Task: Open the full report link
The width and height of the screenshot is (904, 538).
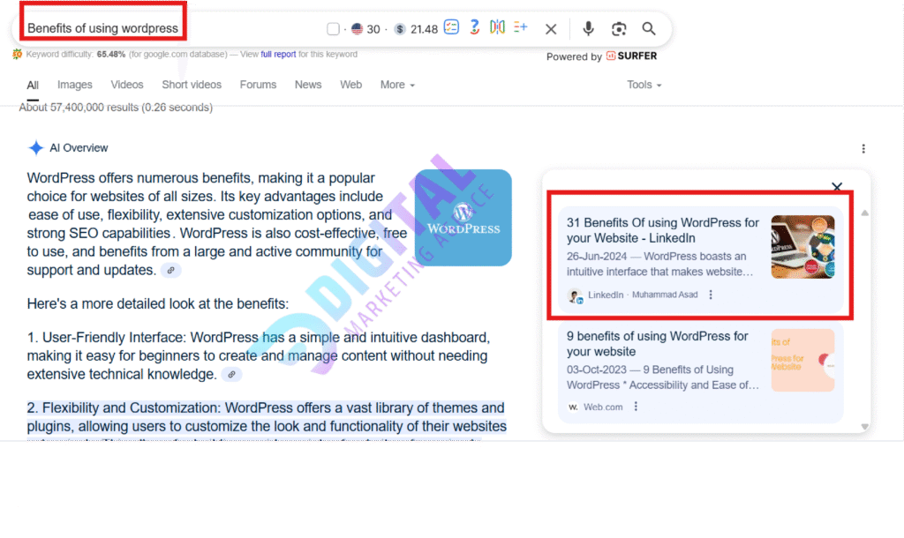Action: (x=278, y=54)
